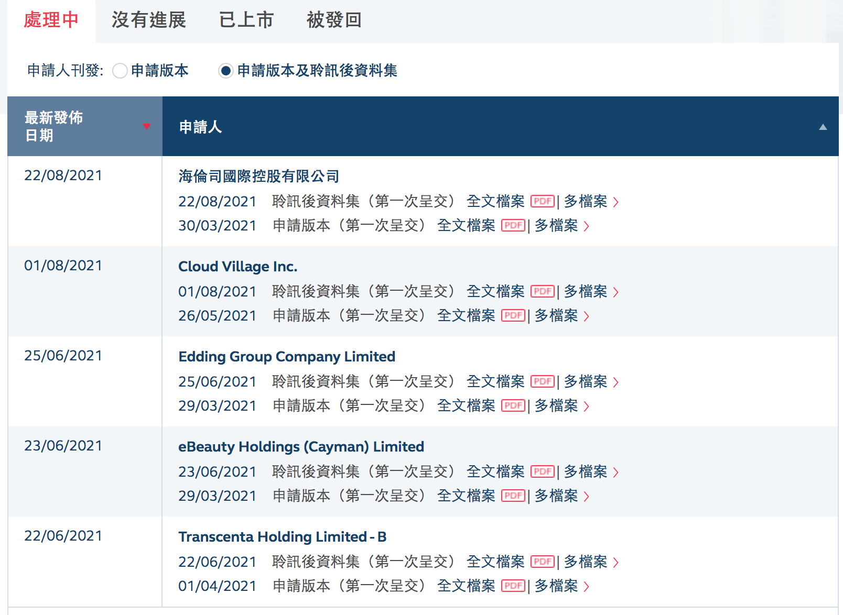Open 全文檔案 for Cloud Village 26/05/2021 filing
Viewport: 843px width, 615px height.
point(466,315)
